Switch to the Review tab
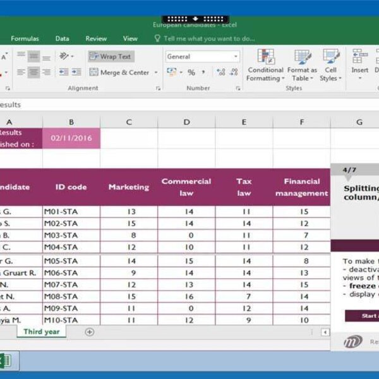 [x=96, y=39]
